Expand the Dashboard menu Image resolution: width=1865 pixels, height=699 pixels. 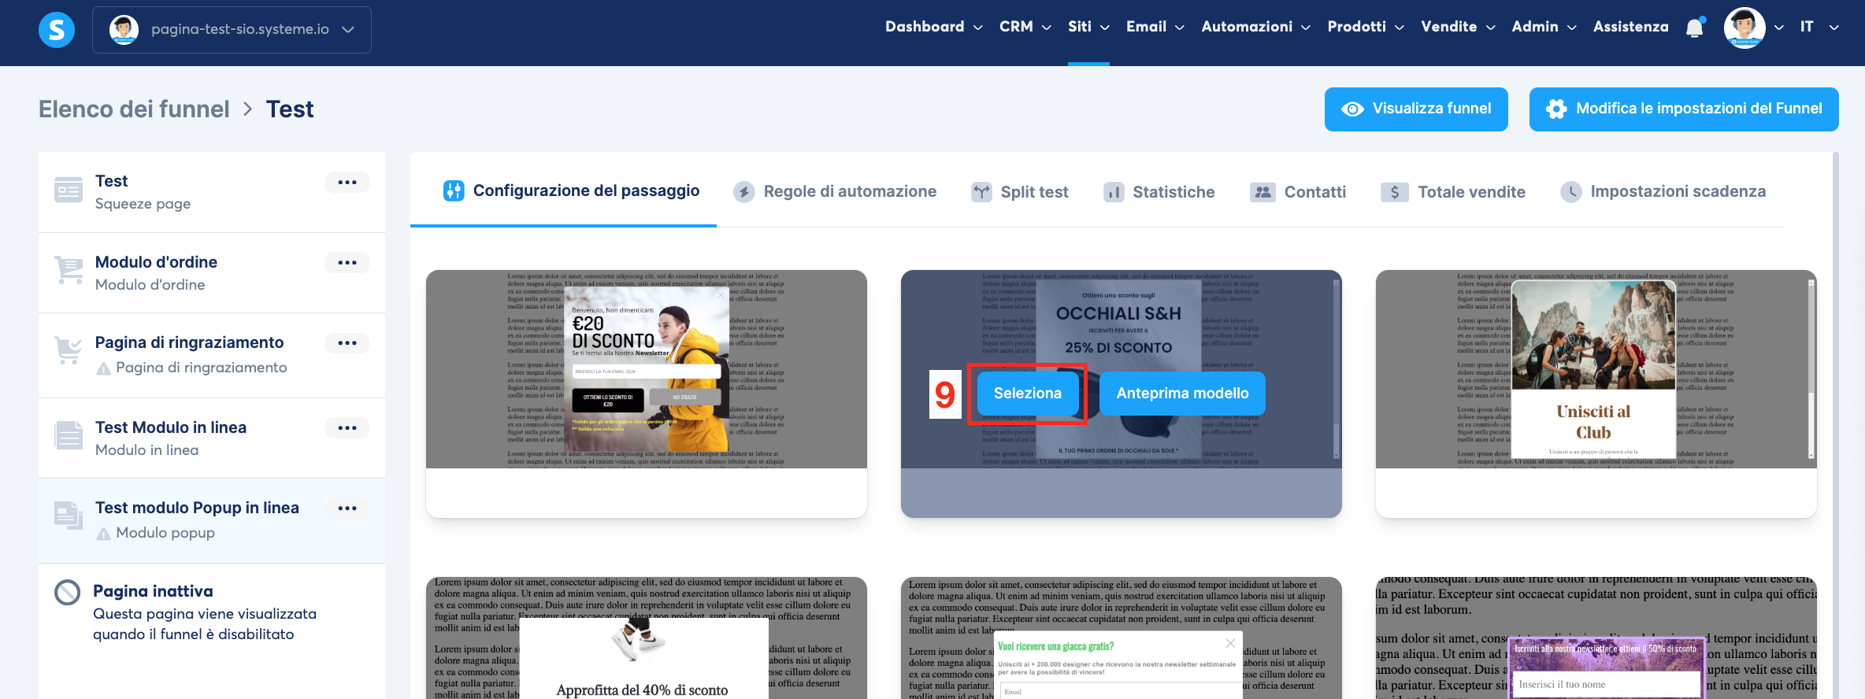[x=933, y=27]
